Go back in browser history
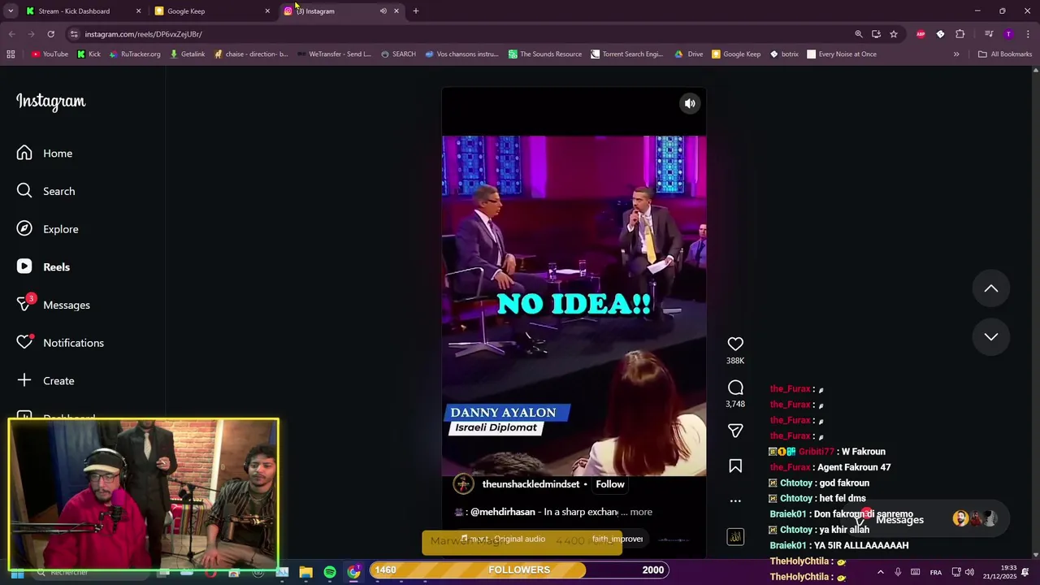 pyautogui.click(x=11, y=34)
